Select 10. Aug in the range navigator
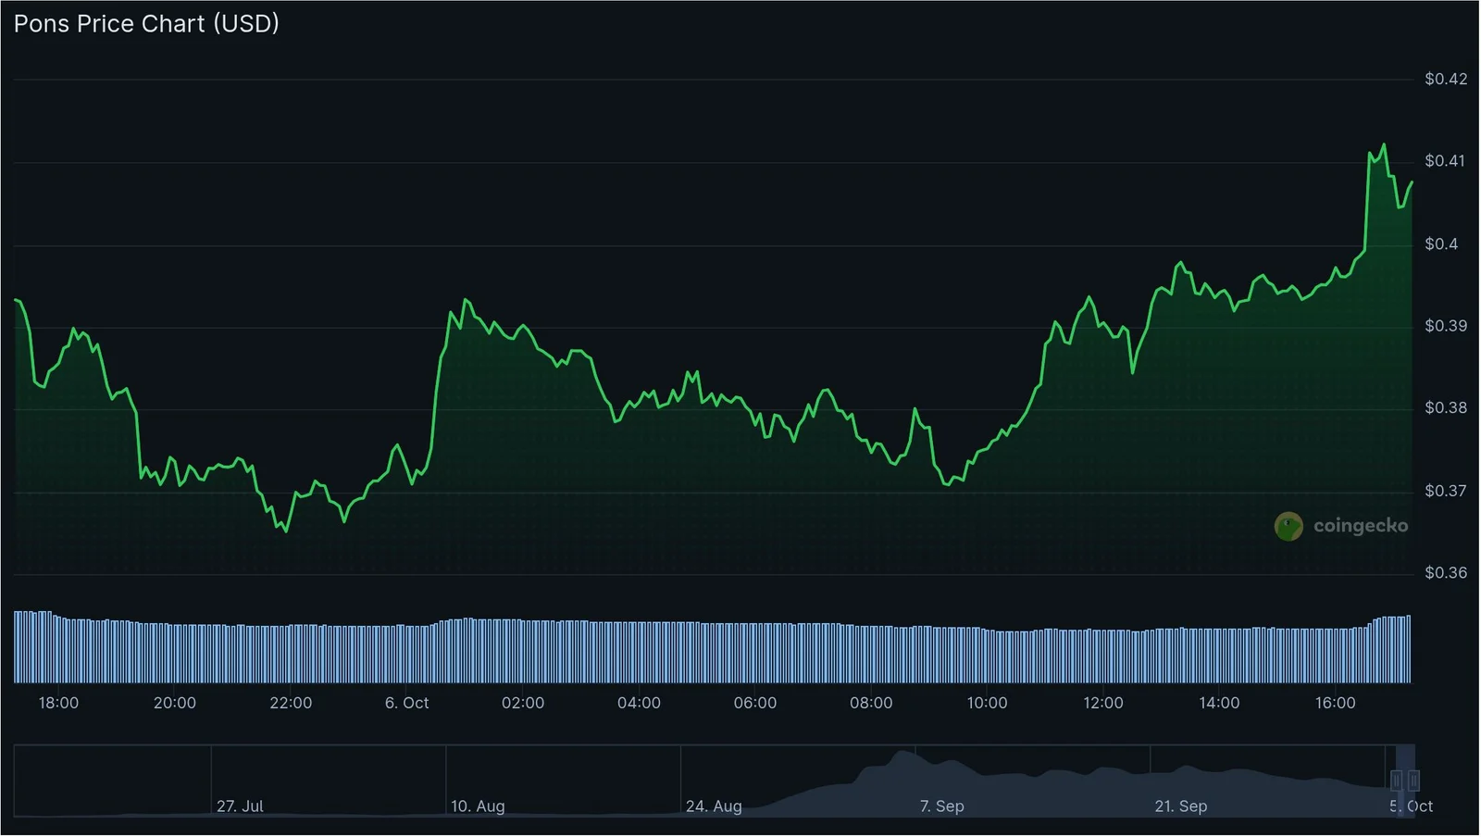Image resolution: width=1481 pixels, height=837 pixels. point(478,806)
